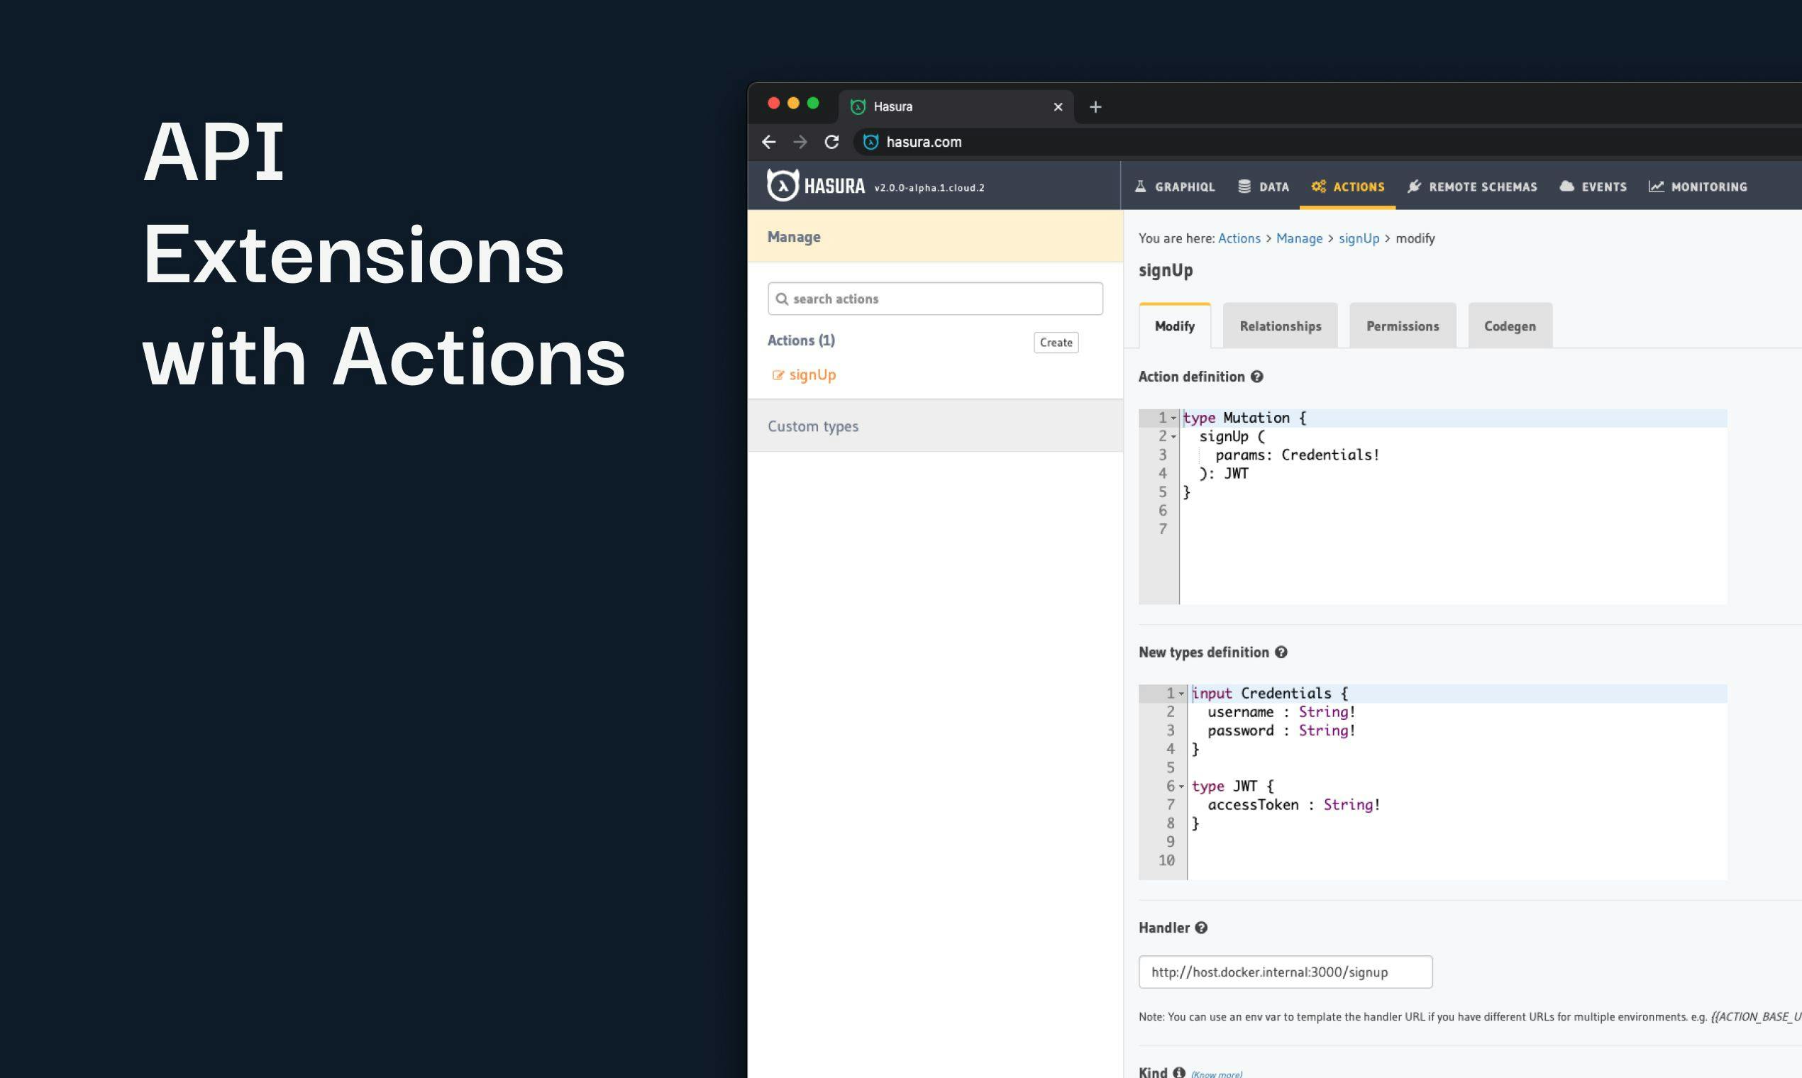This screenshot has height=1078, width=1802.
Task: Click the Hasura logo in the header
Action: coord(815,186)
